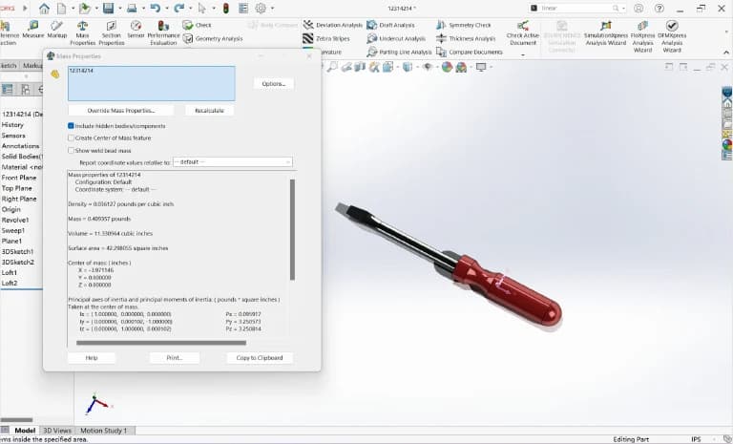Screen dimensions: 733x444
Task: Open the Report coordinate values dropdown
Action: (x=233, y=162)
